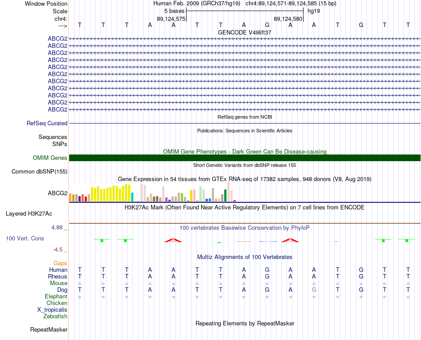Click the green bar in GTEx chart
This screenshot has height=340, width=421.
(226, 196)
